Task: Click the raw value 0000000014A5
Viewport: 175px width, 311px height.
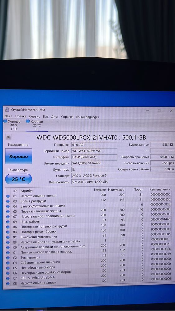Action: click(160, 219)
